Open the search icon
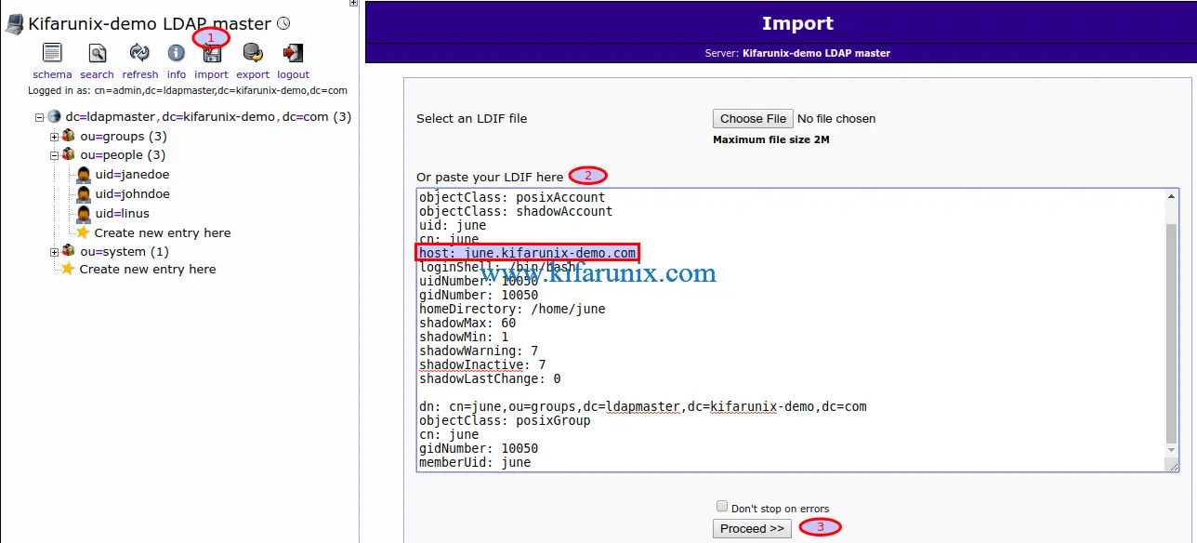The width and height of the screenshot is (1197, 543). [96, 53]
